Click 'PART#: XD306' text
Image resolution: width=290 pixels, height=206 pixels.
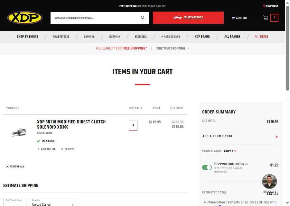44,133
